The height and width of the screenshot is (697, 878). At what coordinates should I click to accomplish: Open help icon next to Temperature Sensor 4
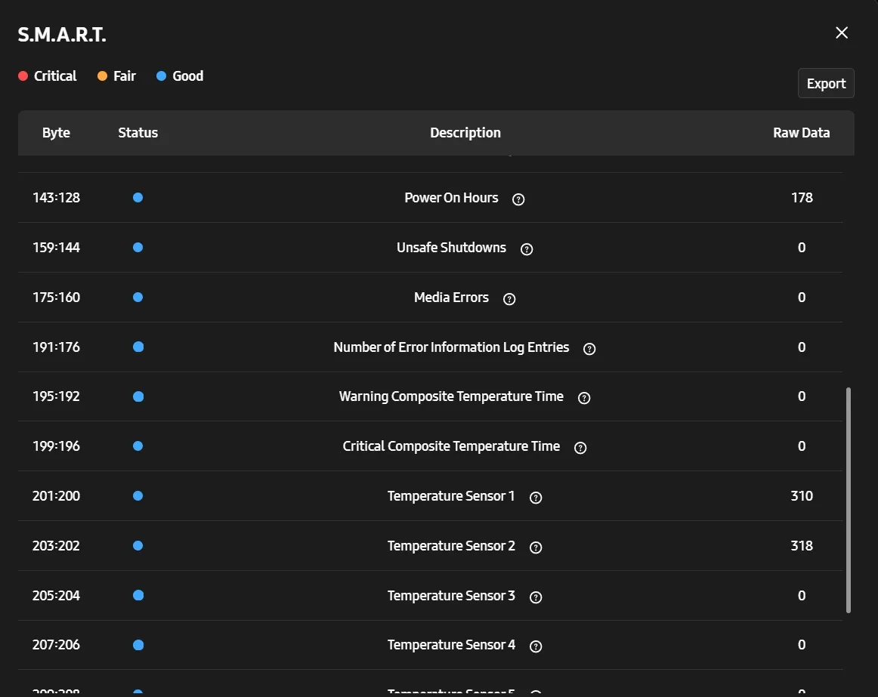[x=536, y=646]
